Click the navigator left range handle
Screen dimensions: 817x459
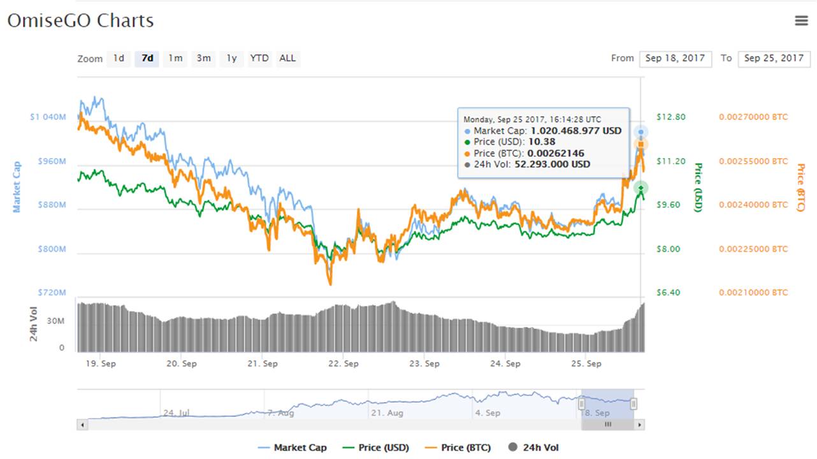click(581, 404)
